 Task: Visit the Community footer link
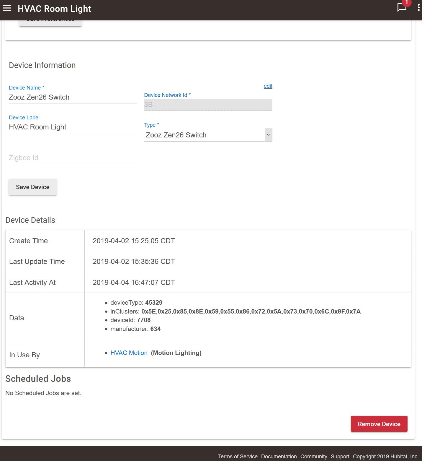tap(314, 457)
